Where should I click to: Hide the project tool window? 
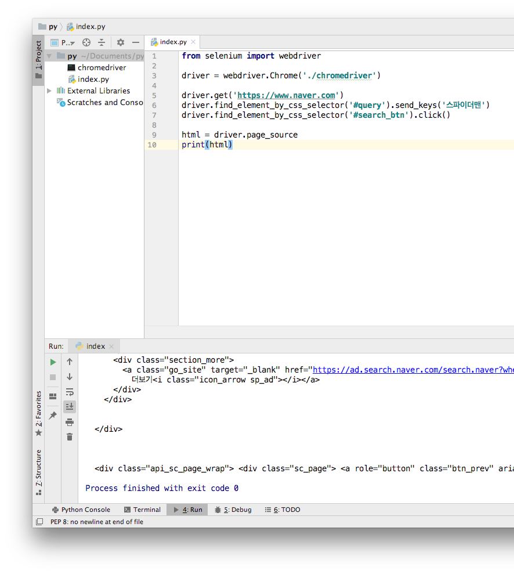136,42
